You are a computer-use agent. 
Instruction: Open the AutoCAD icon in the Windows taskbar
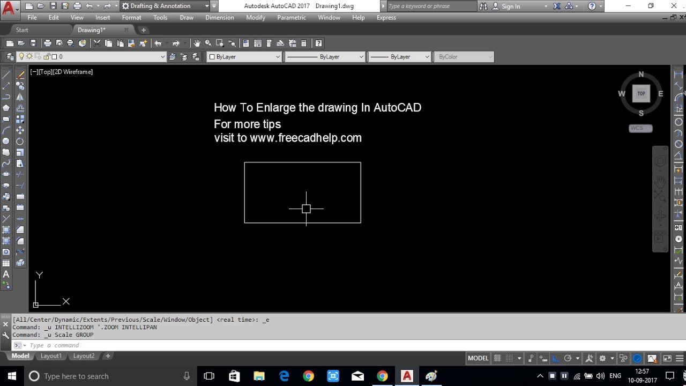coord(407,376)
